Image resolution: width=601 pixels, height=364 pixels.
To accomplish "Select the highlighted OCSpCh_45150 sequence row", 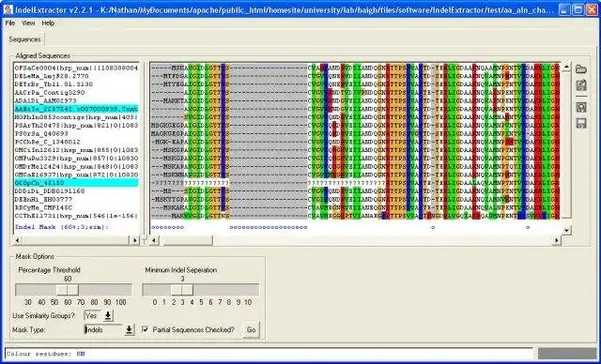I will (x=76, y=183).
